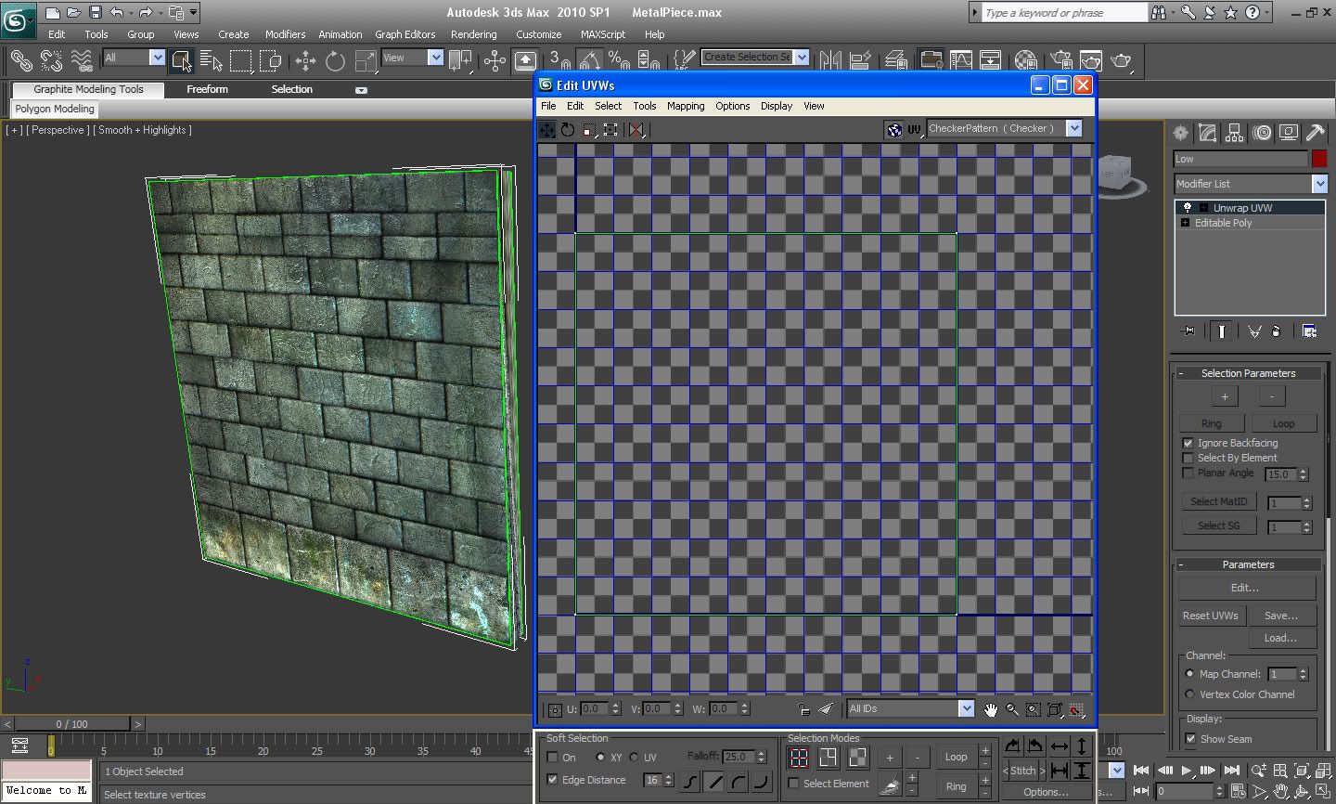Image resolution: width=1336 pixels, height=804 pixels.
Task: Open the CheckerPattern texture dropdown
Action: 1074,129
